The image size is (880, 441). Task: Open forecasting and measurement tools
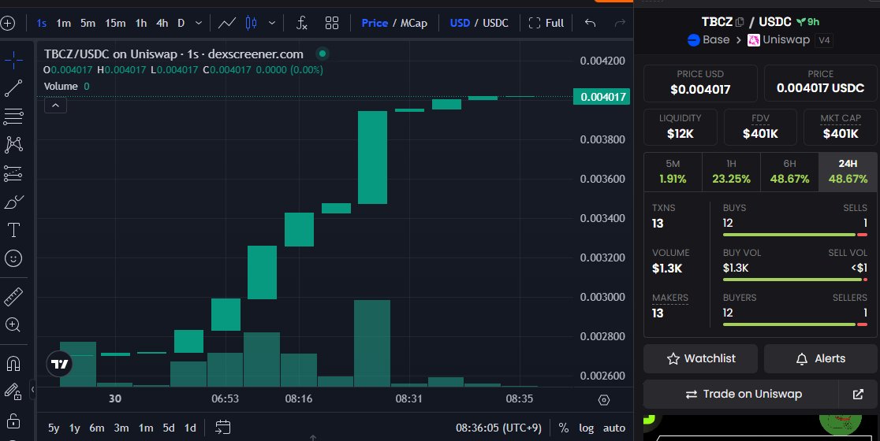pos(13,173)
